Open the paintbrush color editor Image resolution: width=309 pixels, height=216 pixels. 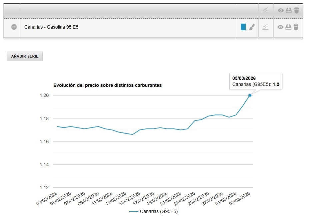[252, 27]
